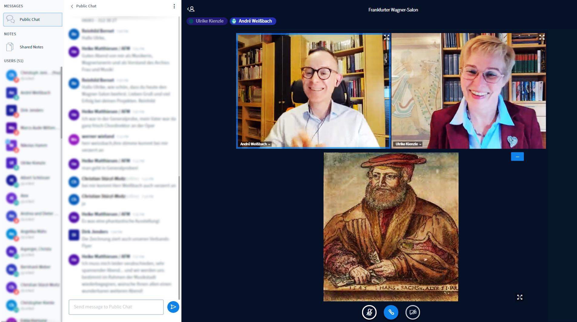Open chat options three-dot menu
This screenshot has height=322, width=577.
pos(174,6)
